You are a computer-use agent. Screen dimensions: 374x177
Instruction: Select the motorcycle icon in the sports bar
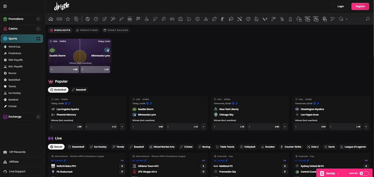coord(172,19)
